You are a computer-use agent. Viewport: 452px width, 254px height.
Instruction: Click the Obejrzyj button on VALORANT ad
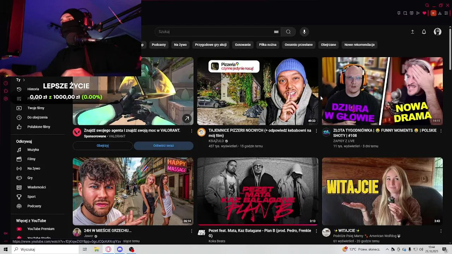(x=103, y=146)
